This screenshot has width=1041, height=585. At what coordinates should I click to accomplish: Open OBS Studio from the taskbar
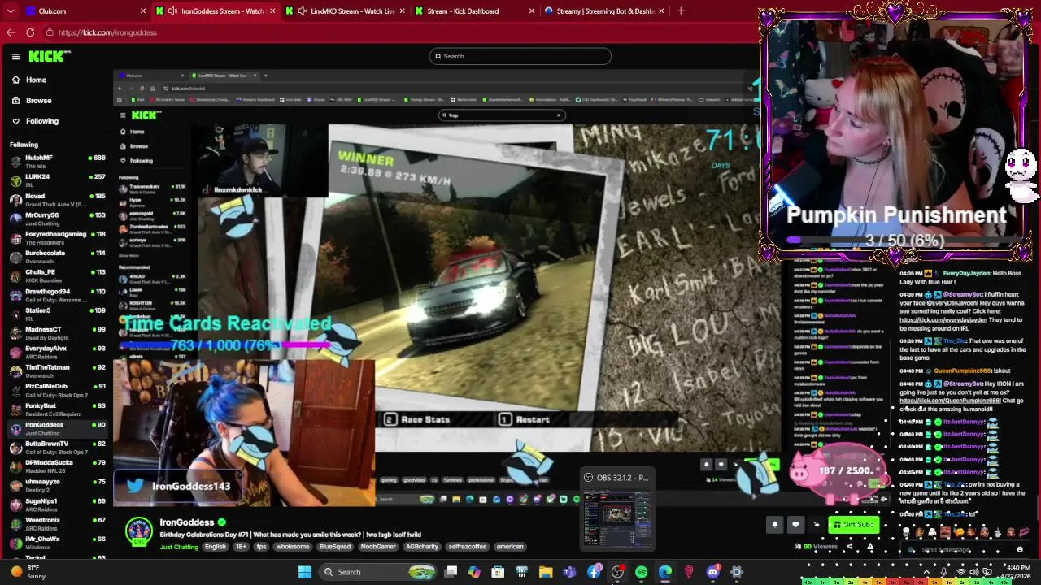tap(617, 572)
